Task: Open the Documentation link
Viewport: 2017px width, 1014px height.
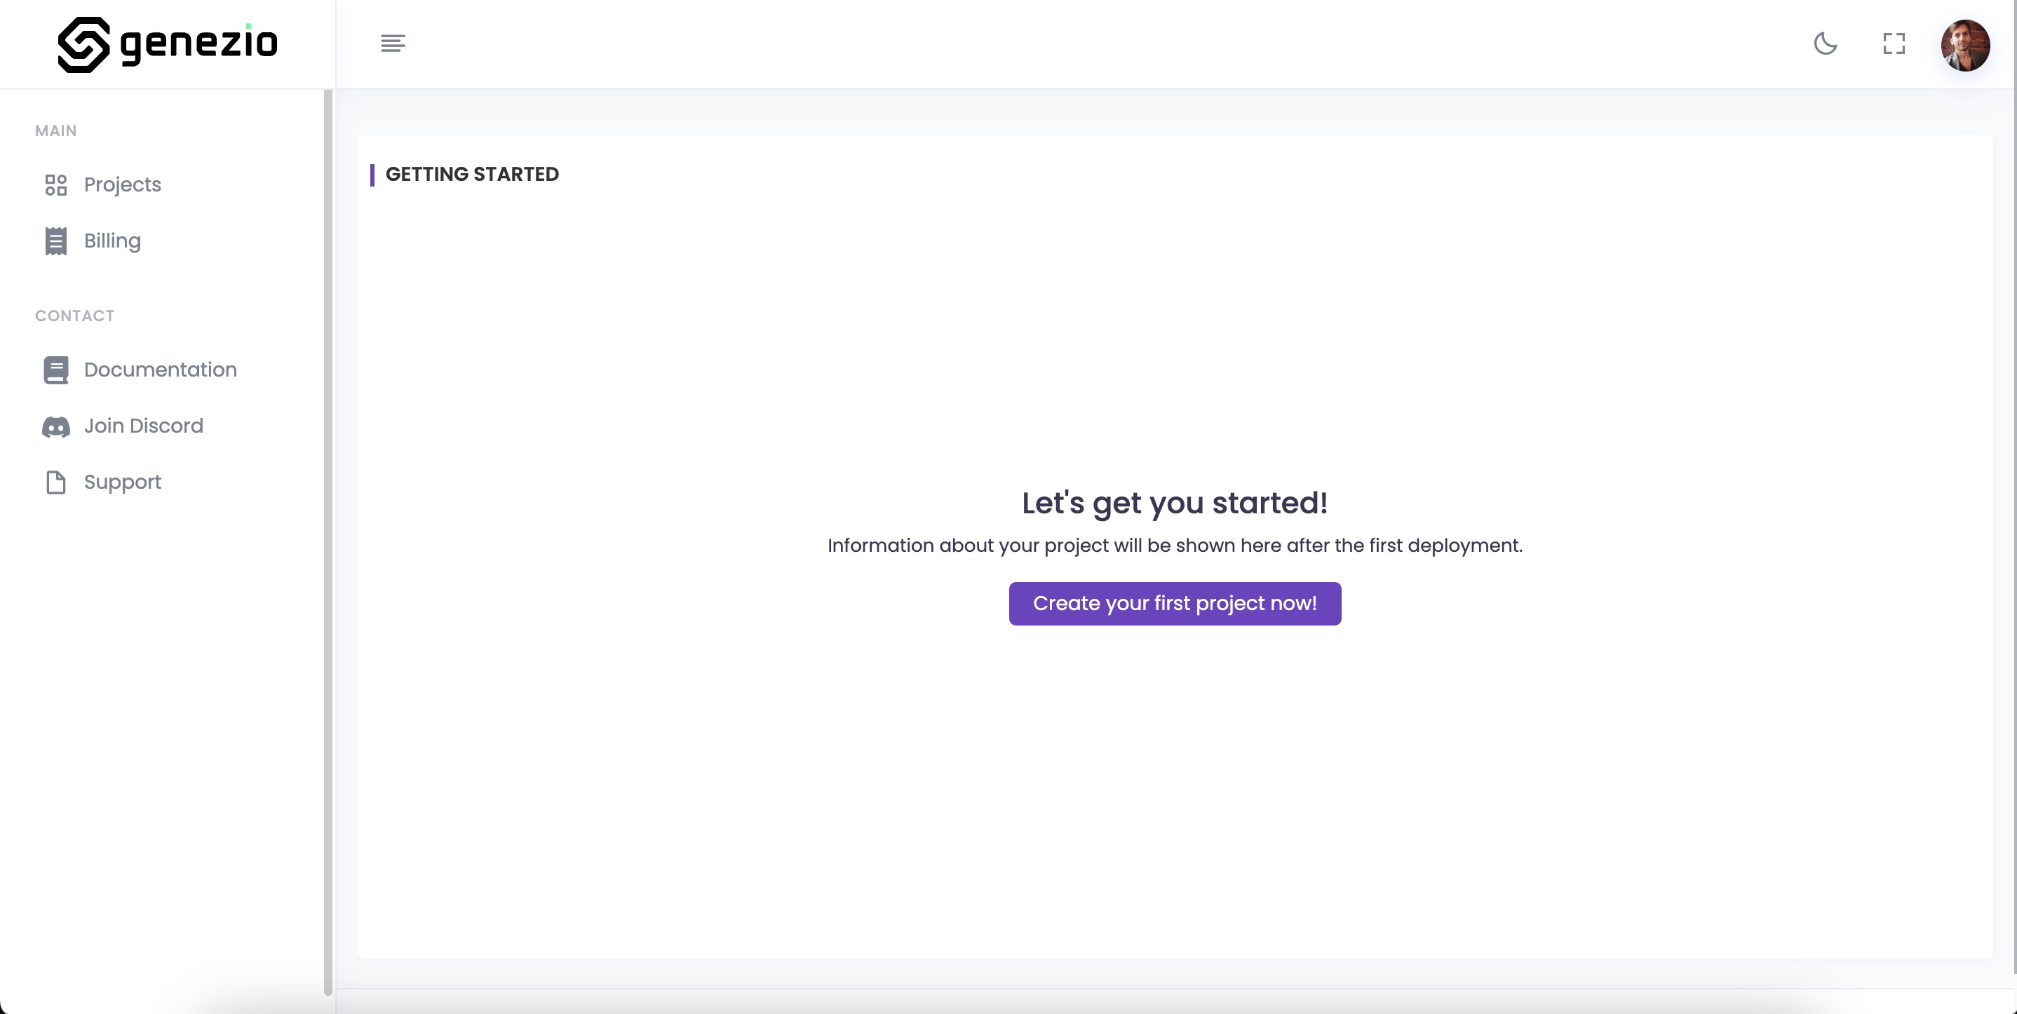Action: [160, 370]
